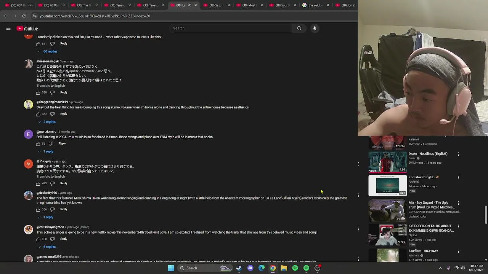
Task: Open Steam from the taskbar
Action: pos(239,268)
